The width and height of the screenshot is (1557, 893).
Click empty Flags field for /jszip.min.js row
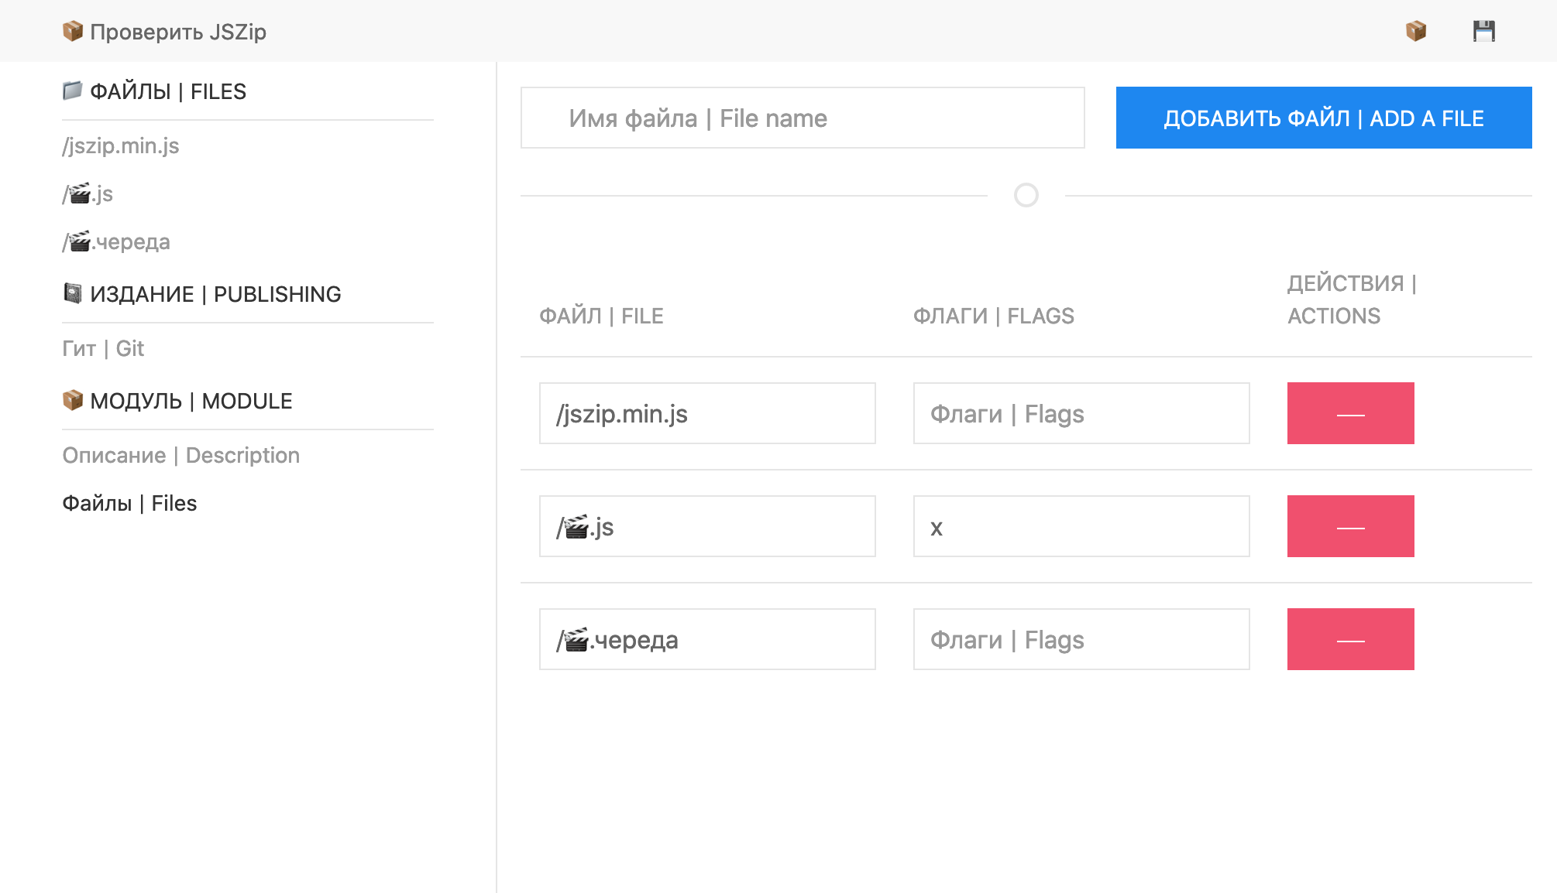1081,413
